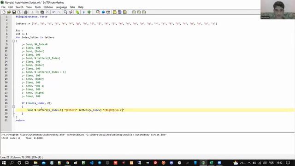
Task: Open the View menu
Action: click(29, 7)
